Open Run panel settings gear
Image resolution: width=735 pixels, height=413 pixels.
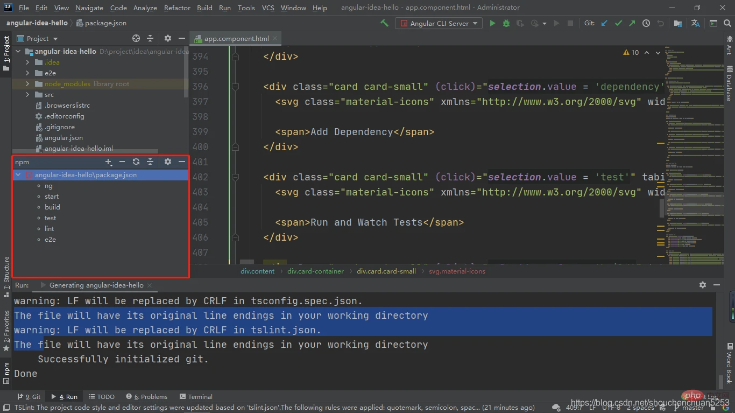[702, 285]
